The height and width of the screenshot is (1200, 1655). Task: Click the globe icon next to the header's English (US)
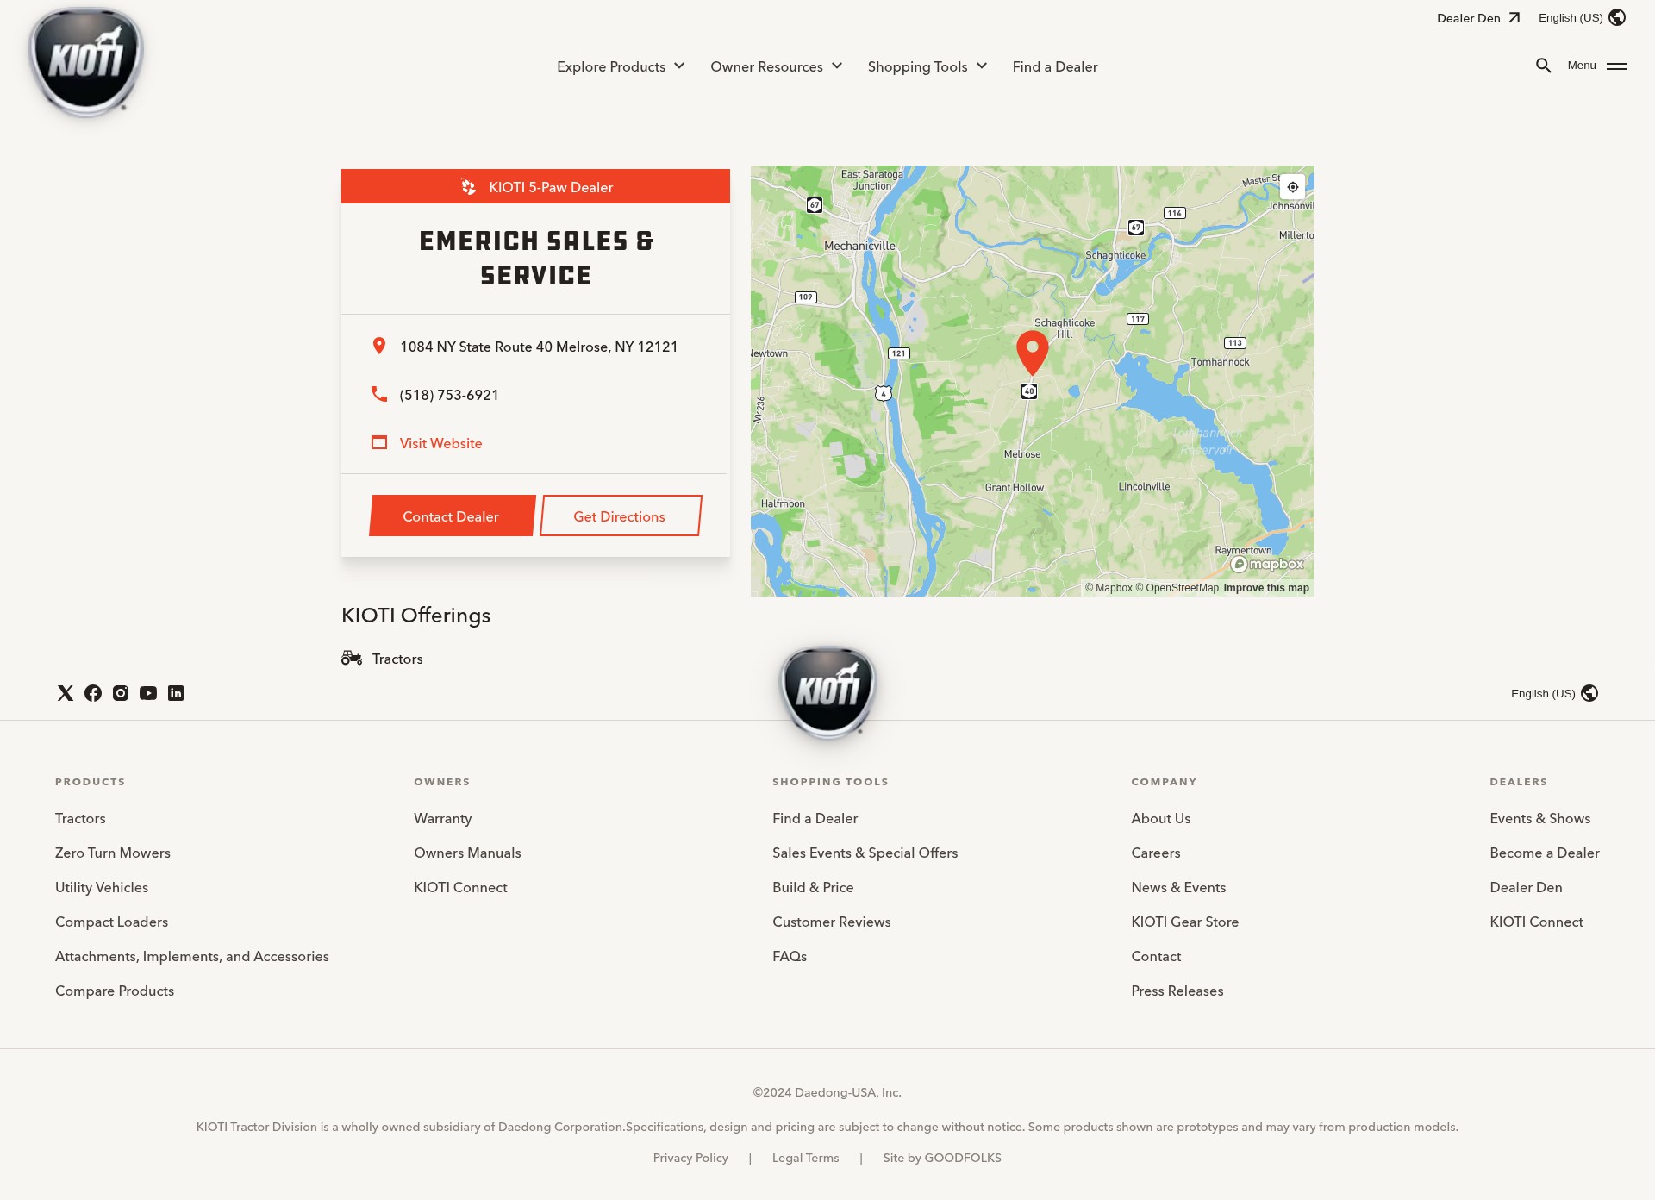(x=1617, y=17)
